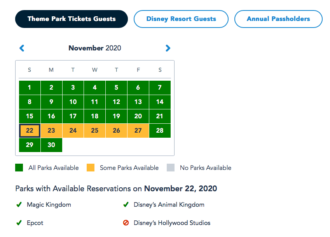Click red unavailable icon beside Hollywood Studios
Image resolution: width=330 pixels, height=237 pixels.
[x=126, y=223]
